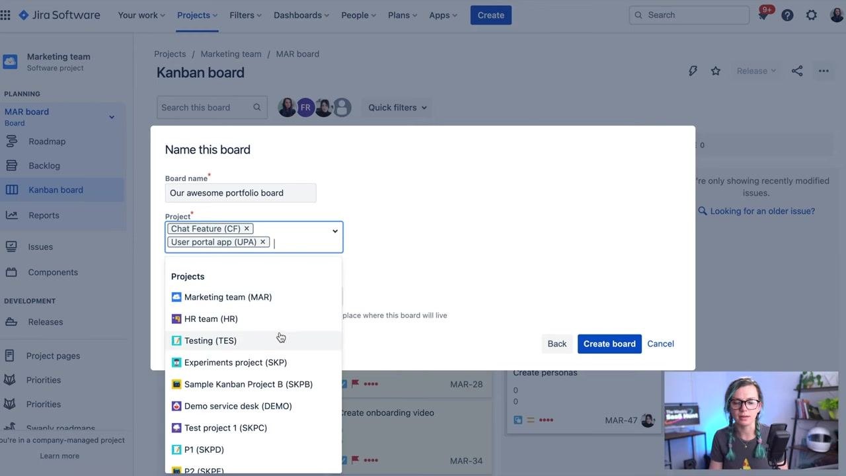846x476 pixels.
Task: Open Issues in sidebar
Action: click(x=40, y=247)
